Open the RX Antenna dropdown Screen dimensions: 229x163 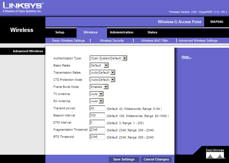tap(97, 101)
